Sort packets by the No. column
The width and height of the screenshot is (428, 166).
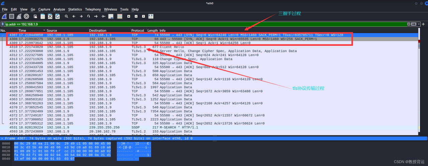pyautogui.click(x=9, y=30)
